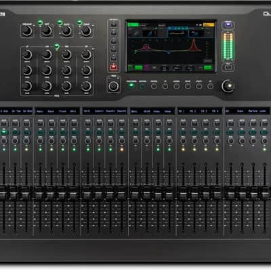Adjust the PEQ LF frequency knob
Screen dimensions: 271x271
tap(27, 70)
